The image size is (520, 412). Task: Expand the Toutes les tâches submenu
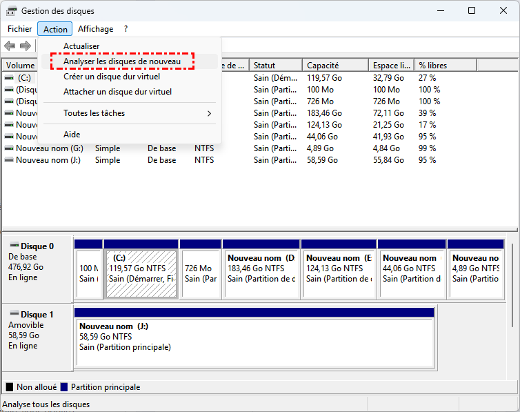pos(137,113)
